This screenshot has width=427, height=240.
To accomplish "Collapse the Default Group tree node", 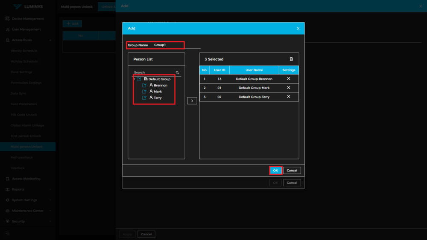I will click(x=135, y=79).
